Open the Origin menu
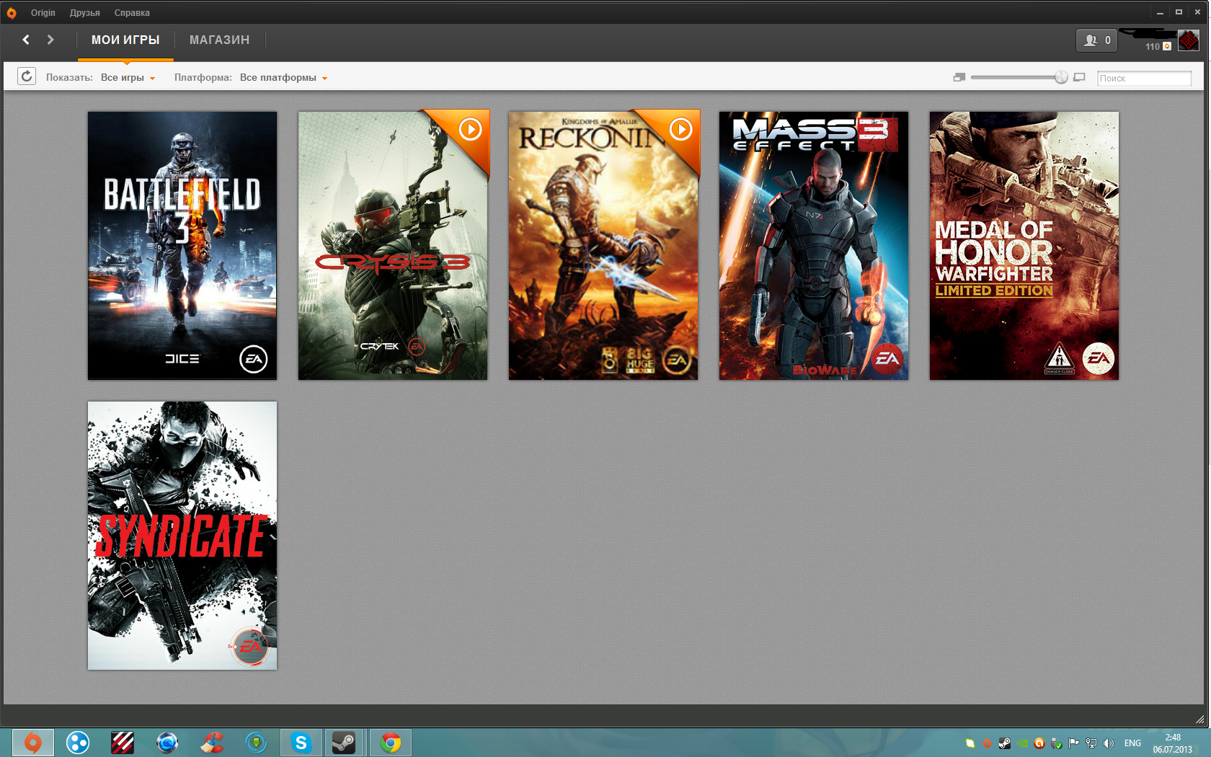1211x757 pixels. click(43, 13)
